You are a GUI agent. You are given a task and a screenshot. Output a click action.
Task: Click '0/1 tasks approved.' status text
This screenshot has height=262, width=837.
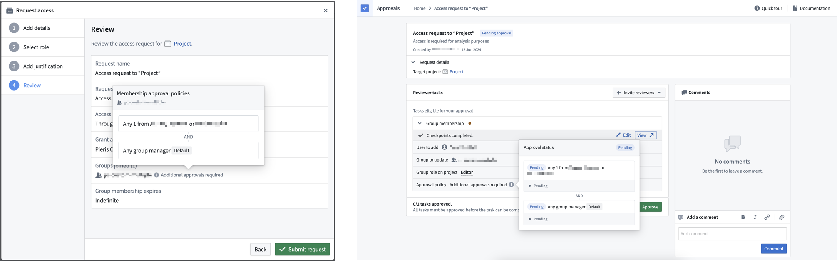[432, 204]
